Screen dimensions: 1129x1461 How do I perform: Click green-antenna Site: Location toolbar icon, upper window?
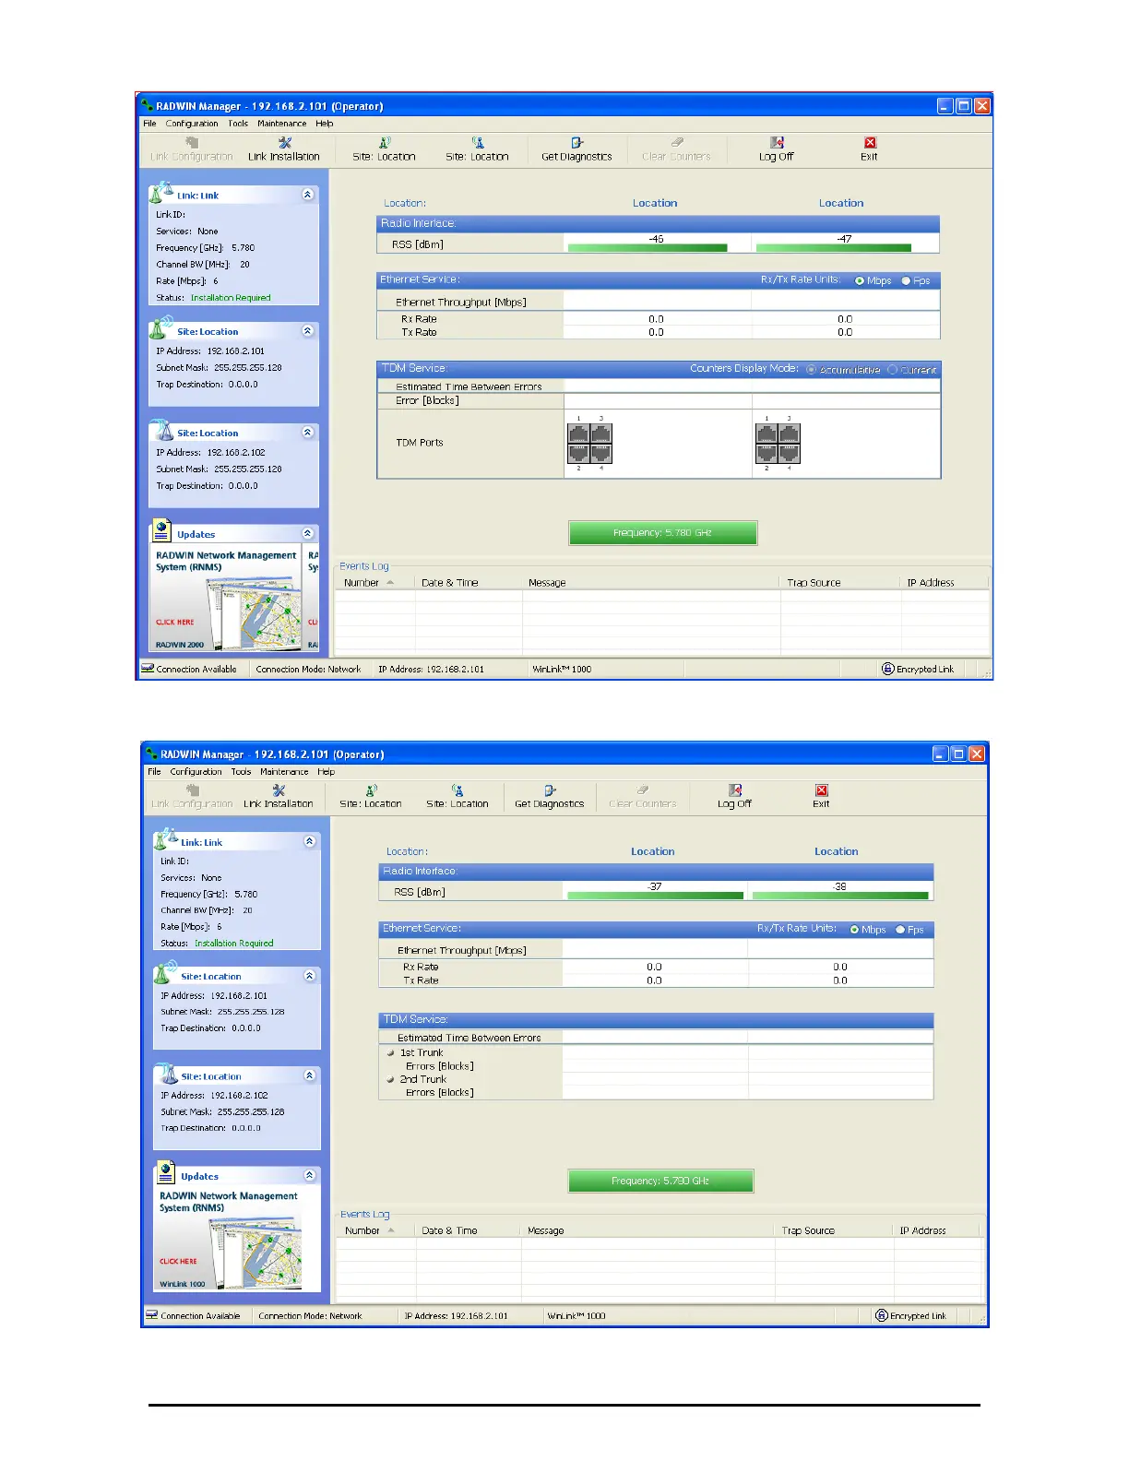pyautogui.click(x=385, y=143)
